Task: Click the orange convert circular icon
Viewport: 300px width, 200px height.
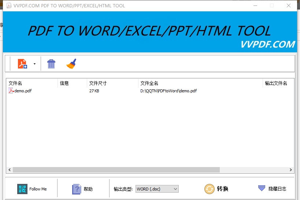Action: coord(210,189)
